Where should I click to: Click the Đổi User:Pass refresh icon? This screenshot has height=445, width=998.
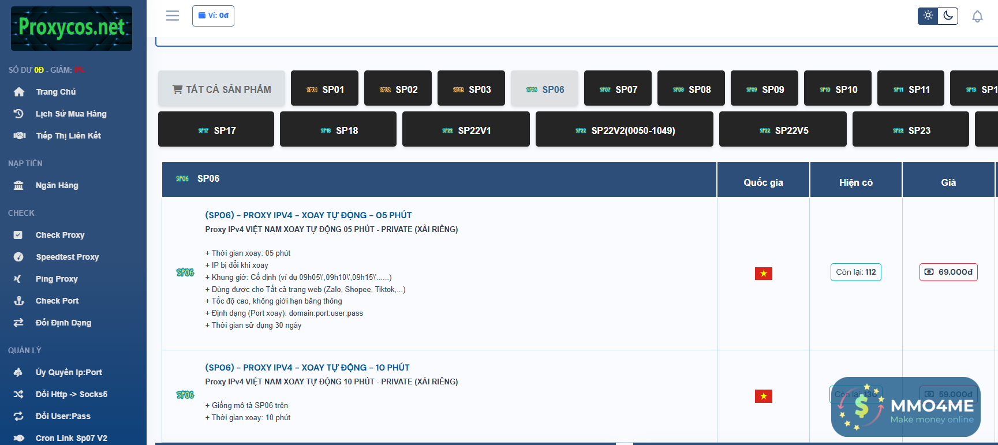(18, 416)
